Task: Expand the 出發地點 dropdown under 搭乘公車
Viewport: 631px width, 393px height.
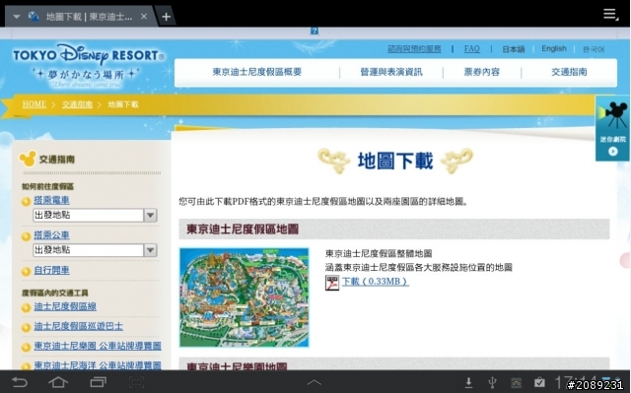Action: [x=95, y=250]
